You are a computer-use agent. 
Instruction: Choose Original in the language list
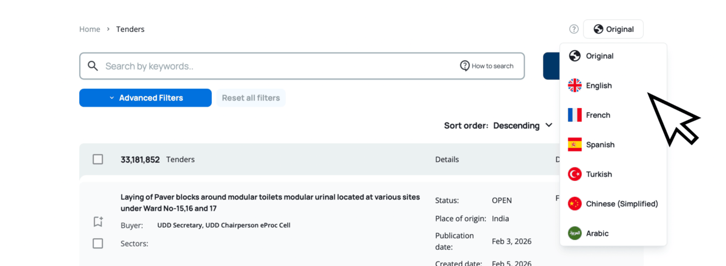coord(599,56)
